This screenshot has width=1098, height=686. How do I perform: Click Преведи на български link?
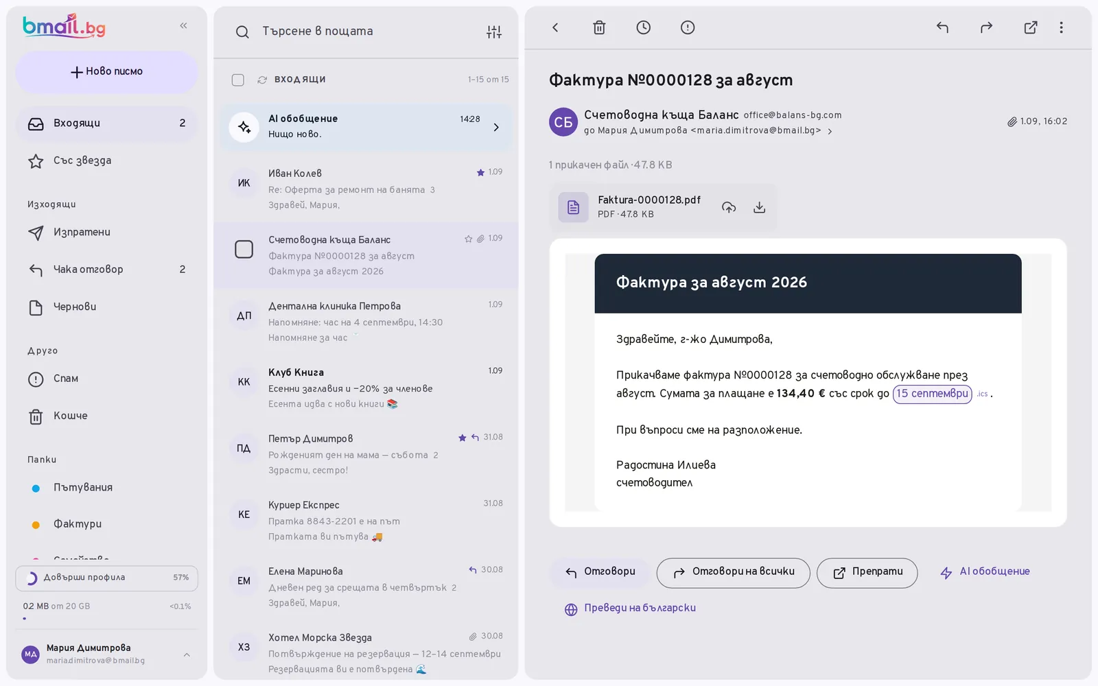pyautogui.click(x=630, y=608)
